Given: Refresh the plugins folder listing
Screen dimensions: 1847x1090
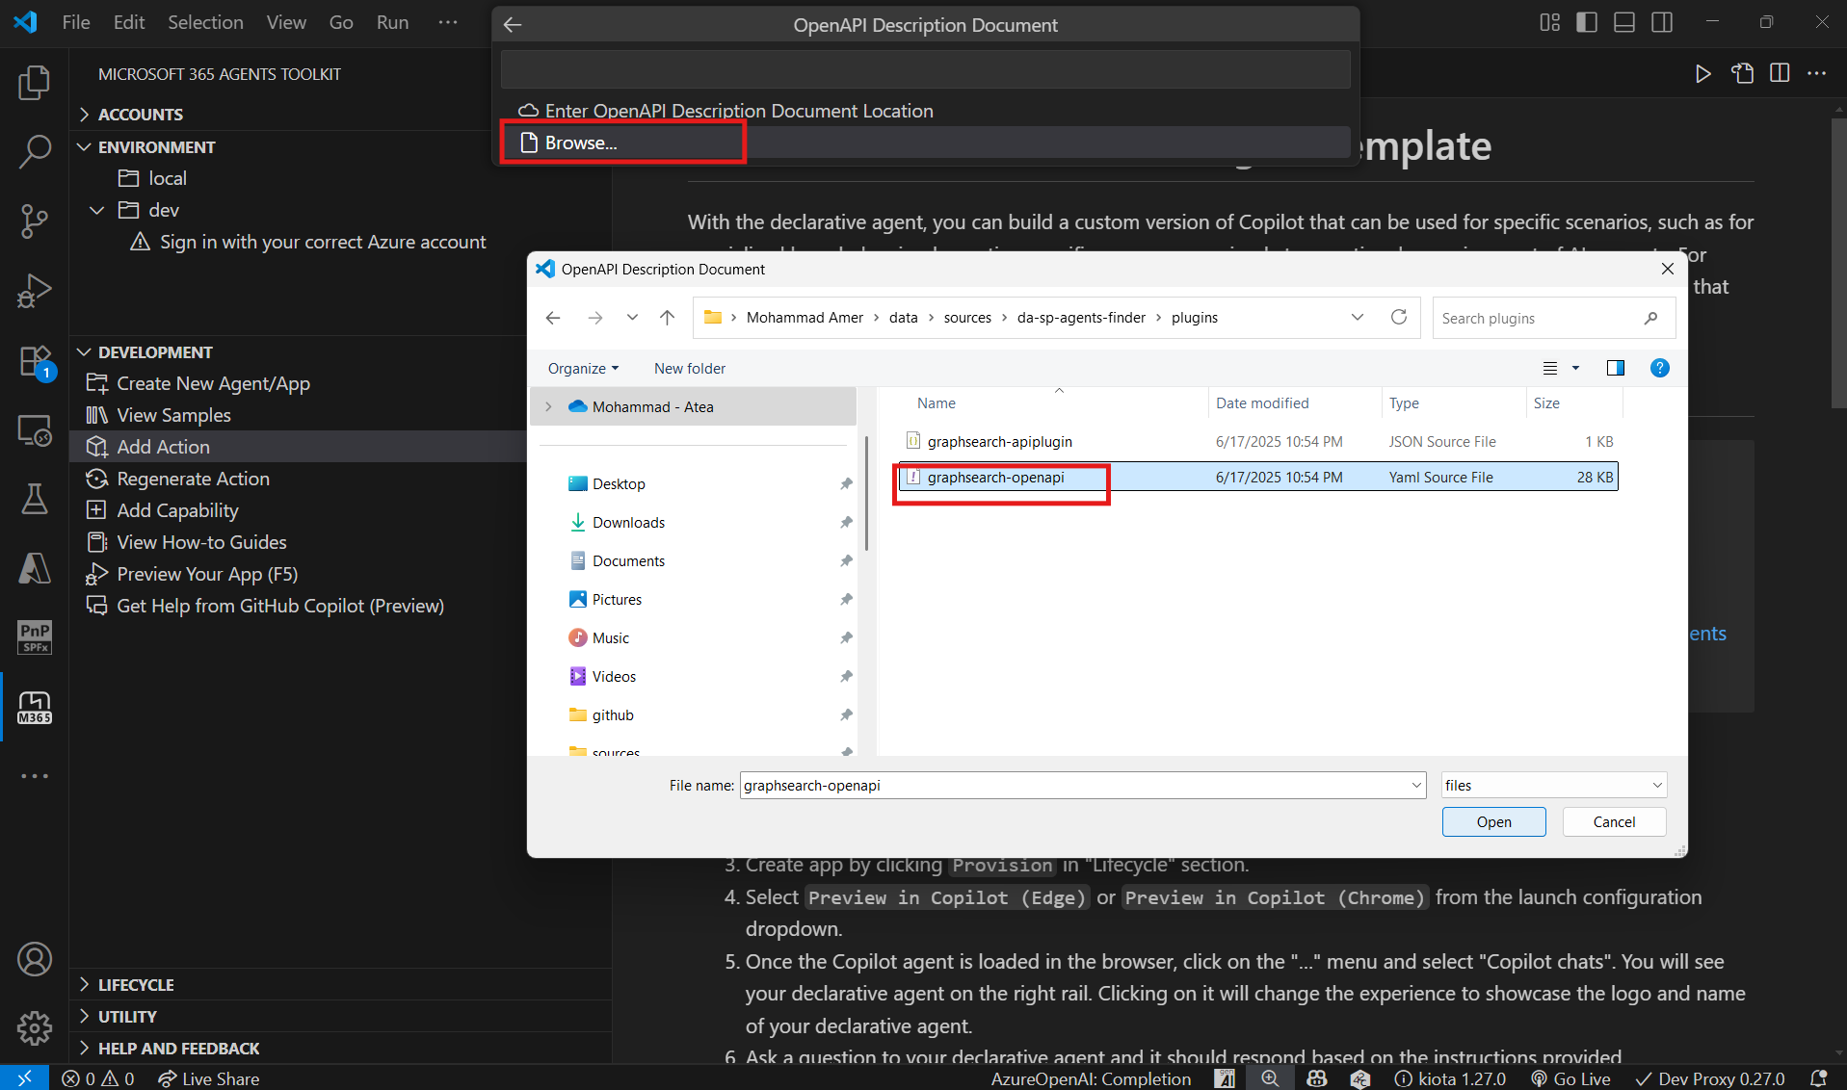Looking at the screenshot, I should pyautogui.click(x=1399, y=317).
